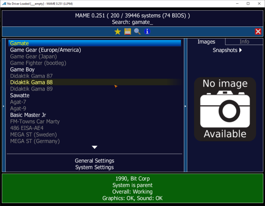Select Gamate in the list
265x206 pixels.
point(94,43)
